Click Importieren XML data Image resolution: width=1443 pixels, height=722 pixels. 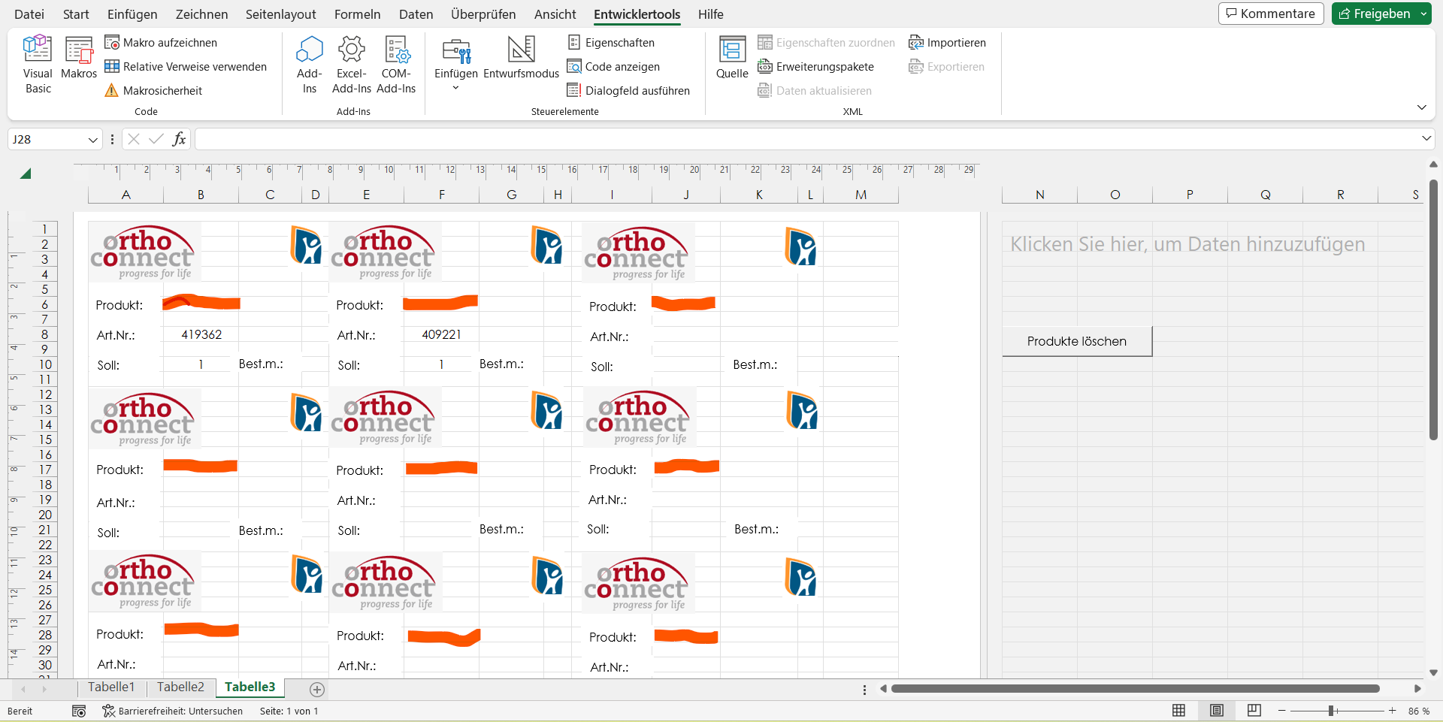947,43
